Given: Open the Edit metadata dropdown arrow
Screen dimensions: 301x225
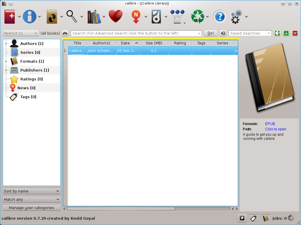Looking at the screenshot, I should point(39,17).
